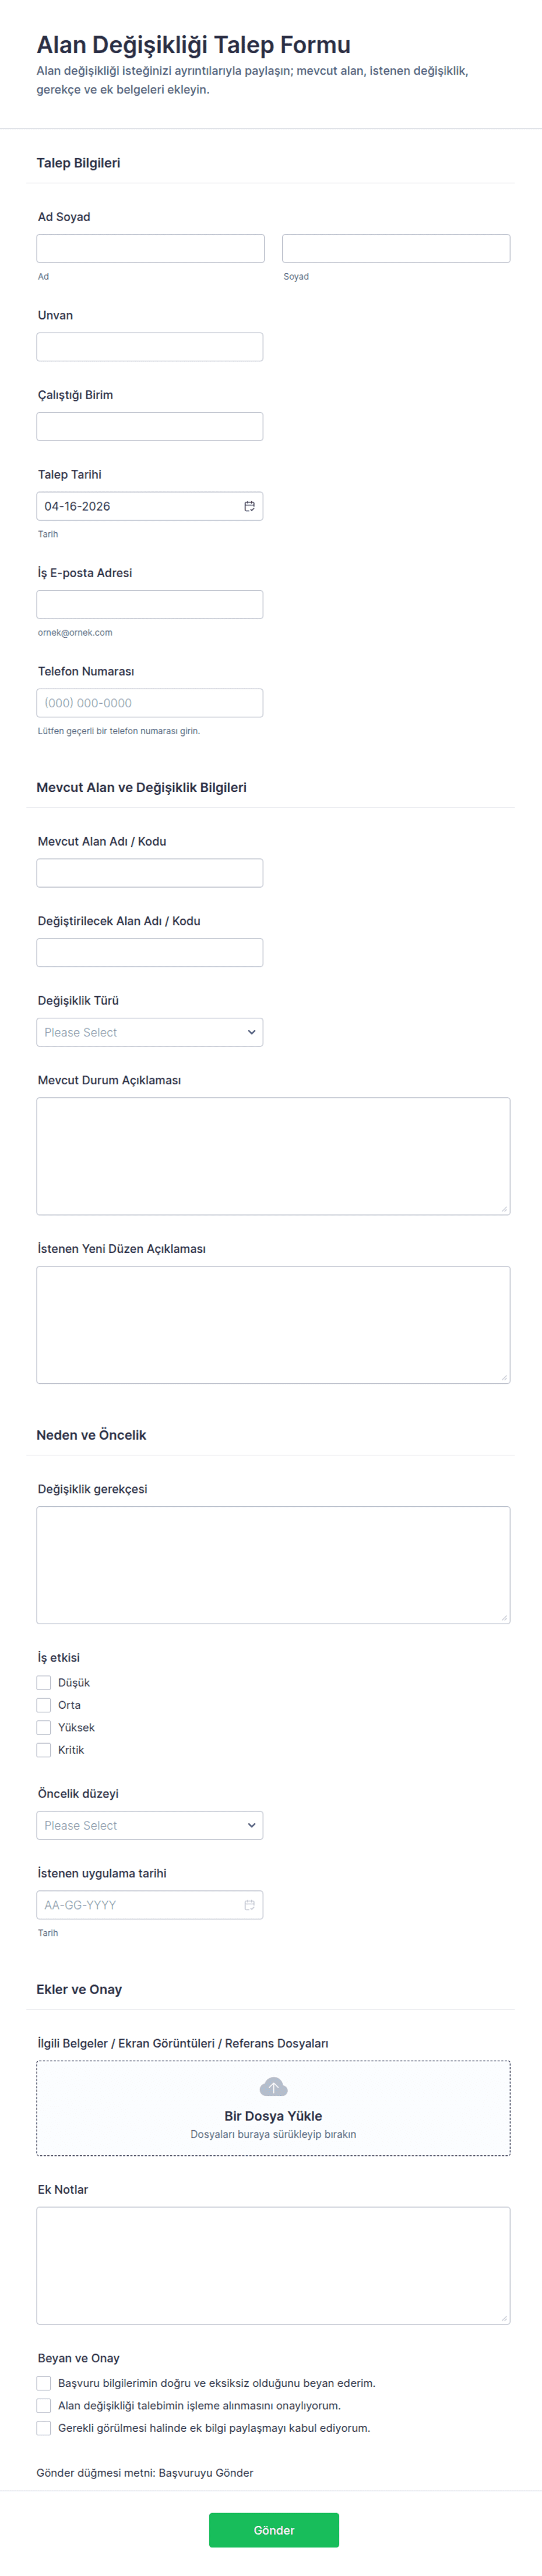Viewport: 542px width, 2576px height.
Task: Expand the Değişiklik Türü dropdown
Action: 150,1032
